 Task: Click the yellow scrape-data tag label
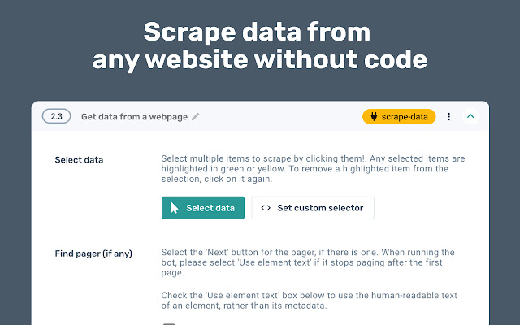(405, 117)
